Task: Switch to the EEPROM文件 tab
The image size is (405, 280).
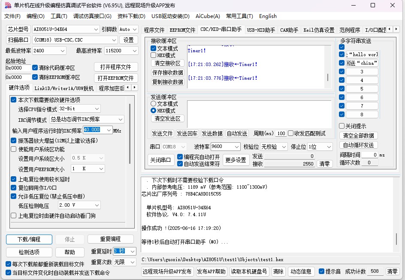Action: [x=182, y=30]
